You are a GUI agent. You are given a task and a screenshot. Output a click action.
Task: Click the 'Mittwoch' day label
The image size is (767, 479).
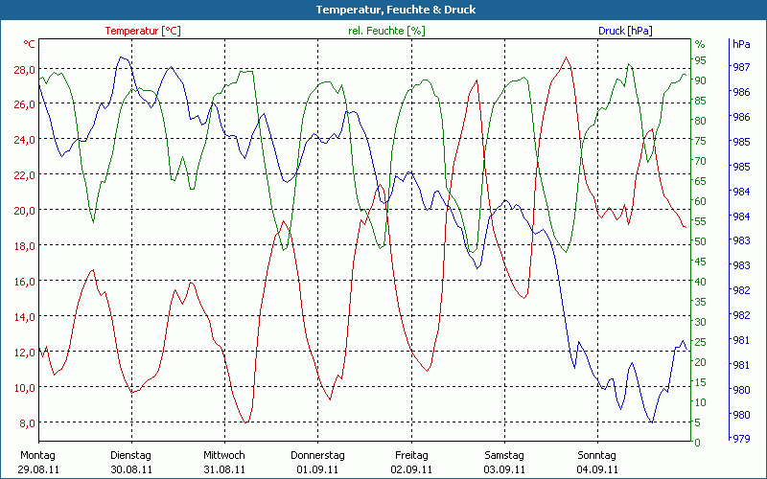pos(224,456)
